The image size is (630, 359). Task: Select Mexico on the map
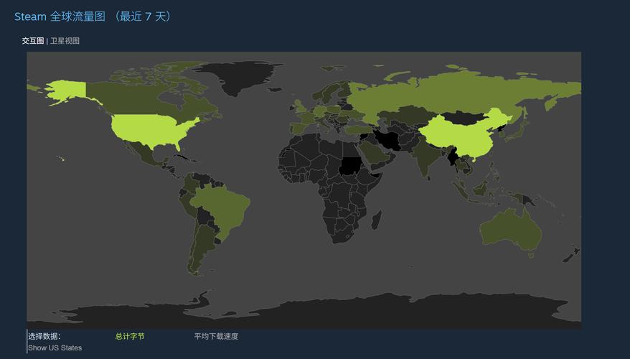point(144,154)
